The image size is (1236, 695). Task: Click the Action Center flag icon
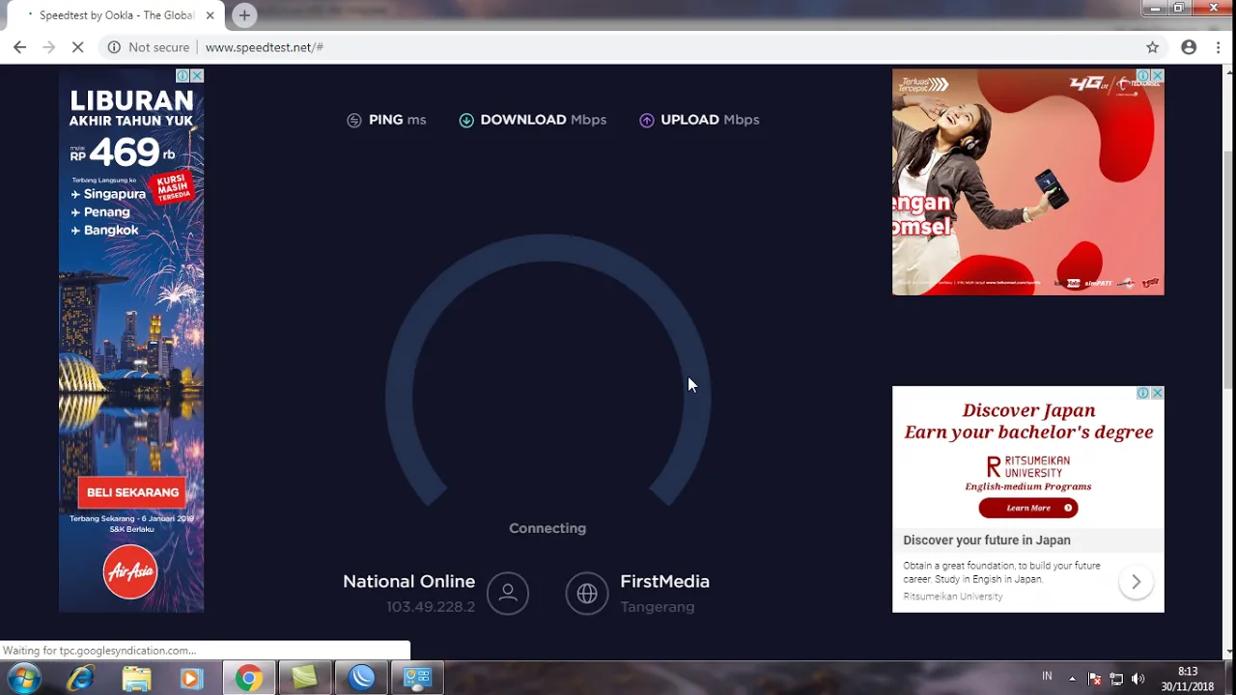[x=1095, y=679]
